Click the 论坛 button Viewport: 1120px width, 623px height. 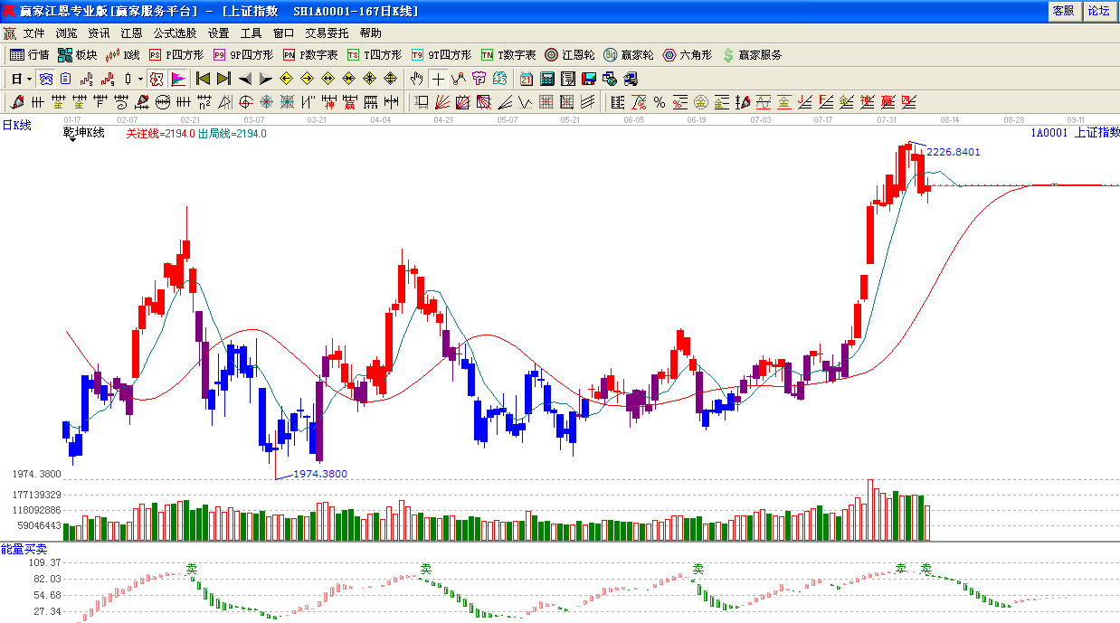coord(1098,11)
